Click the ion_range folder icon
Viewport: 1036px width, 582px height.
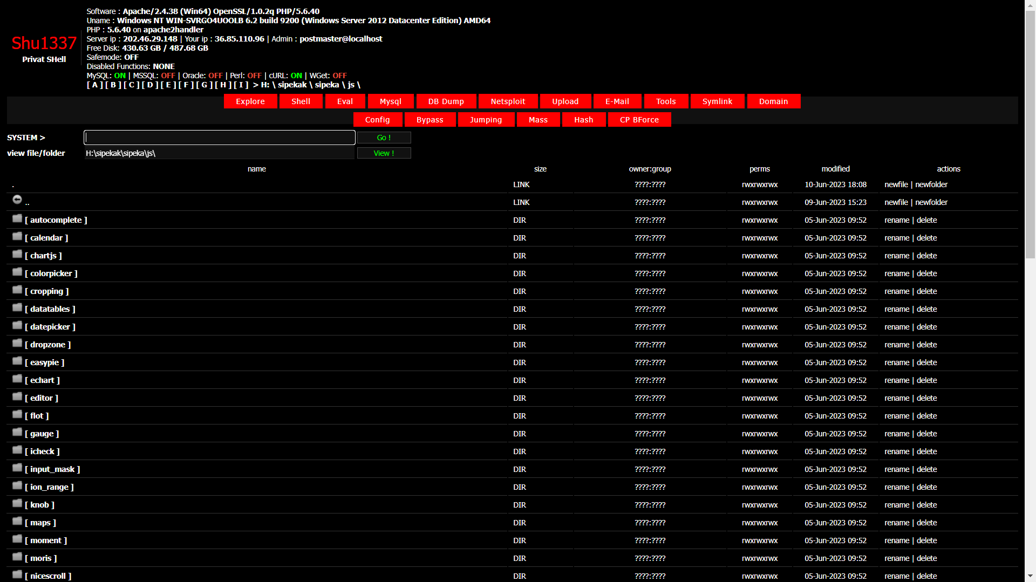(17, 485)
